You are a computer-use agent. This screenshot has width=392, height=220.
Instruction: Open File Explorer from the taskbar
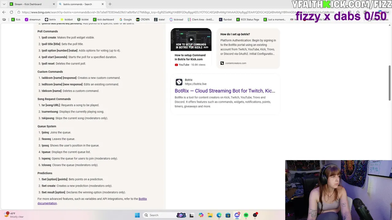coord(210,215)
